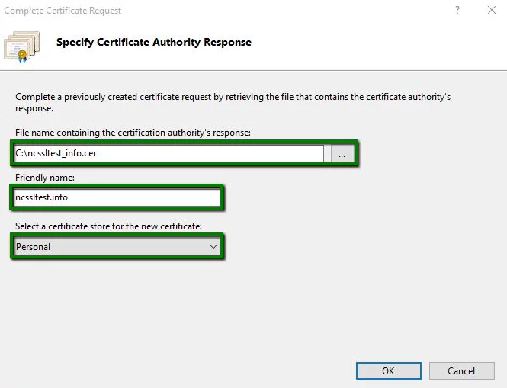507x388 pixels.
Task: Click the Friendly name label
Action: (44, 178)
